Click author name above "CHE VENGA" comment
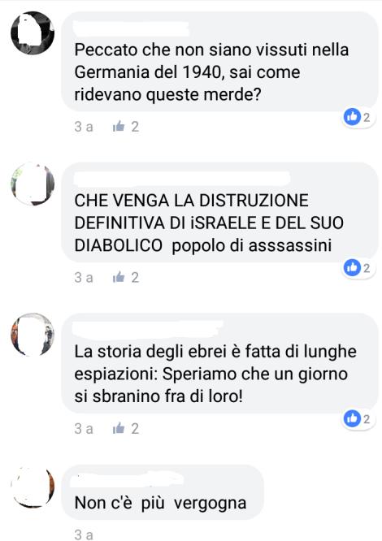 (182, 179)
